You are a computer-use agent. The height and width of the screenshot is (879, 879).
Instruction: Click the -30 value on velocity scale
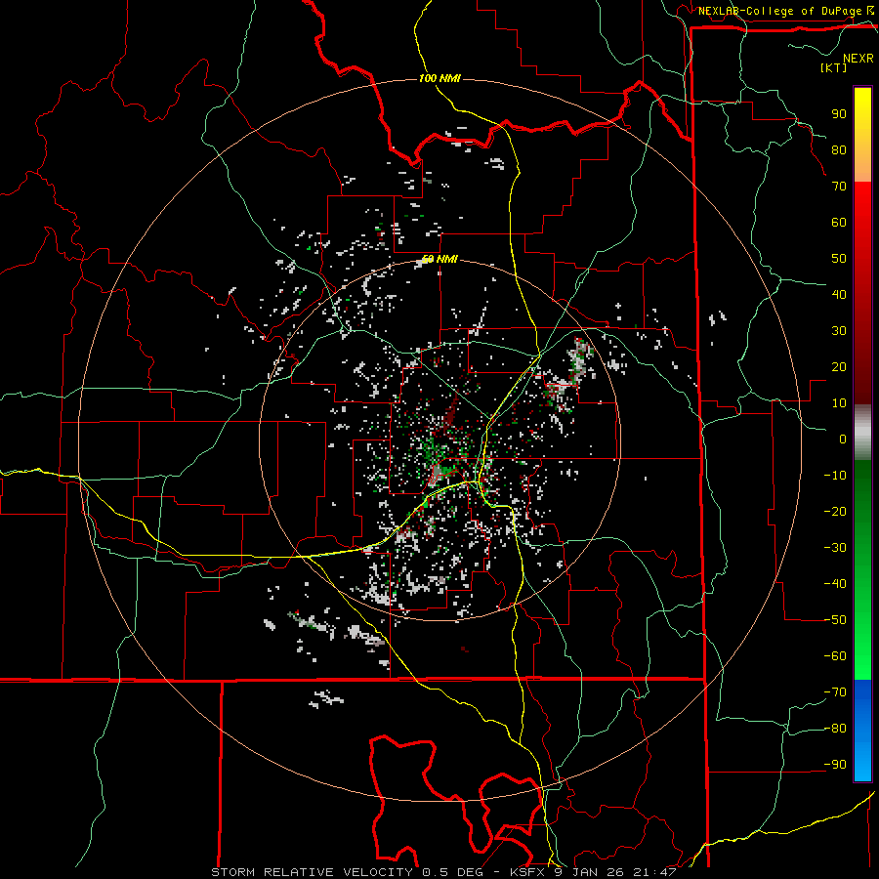click(x=835, y=548)
